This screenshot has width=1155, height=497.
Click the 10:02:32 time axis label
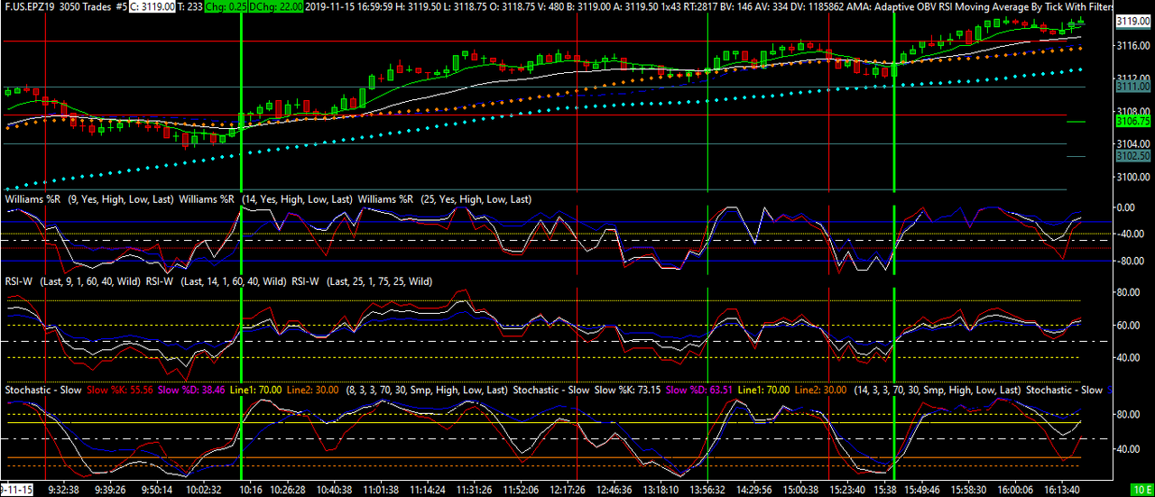(x=204, y=490)
